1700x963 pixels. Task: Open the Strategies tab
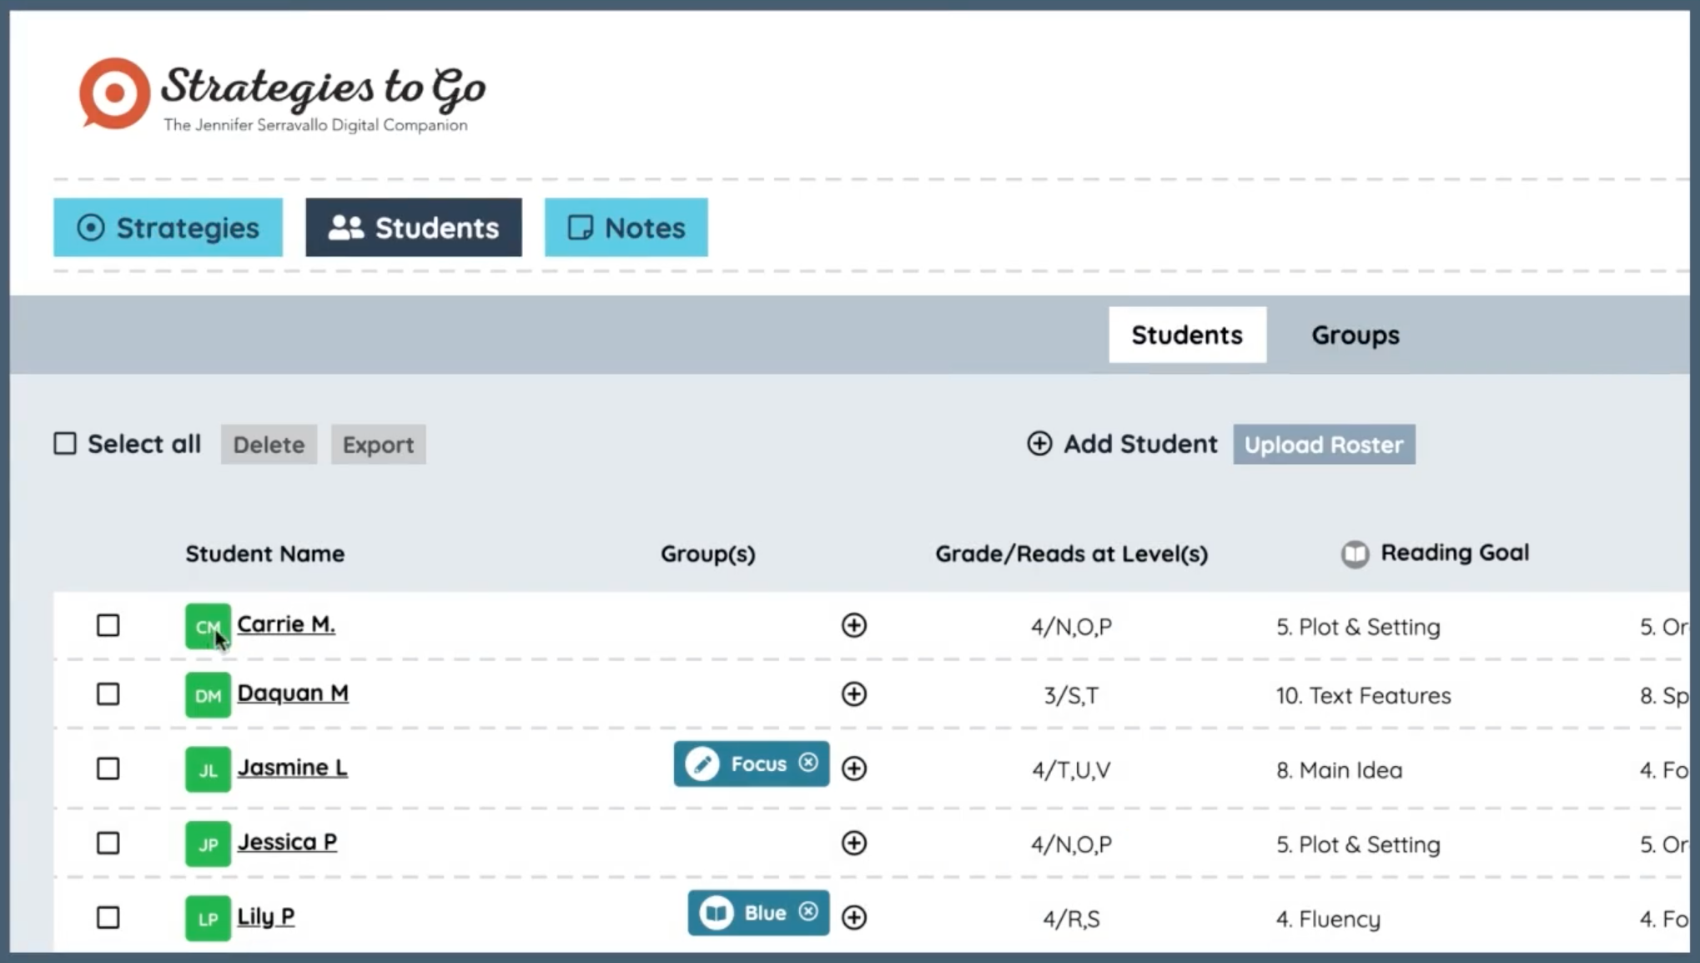click(x=168, y=228)
